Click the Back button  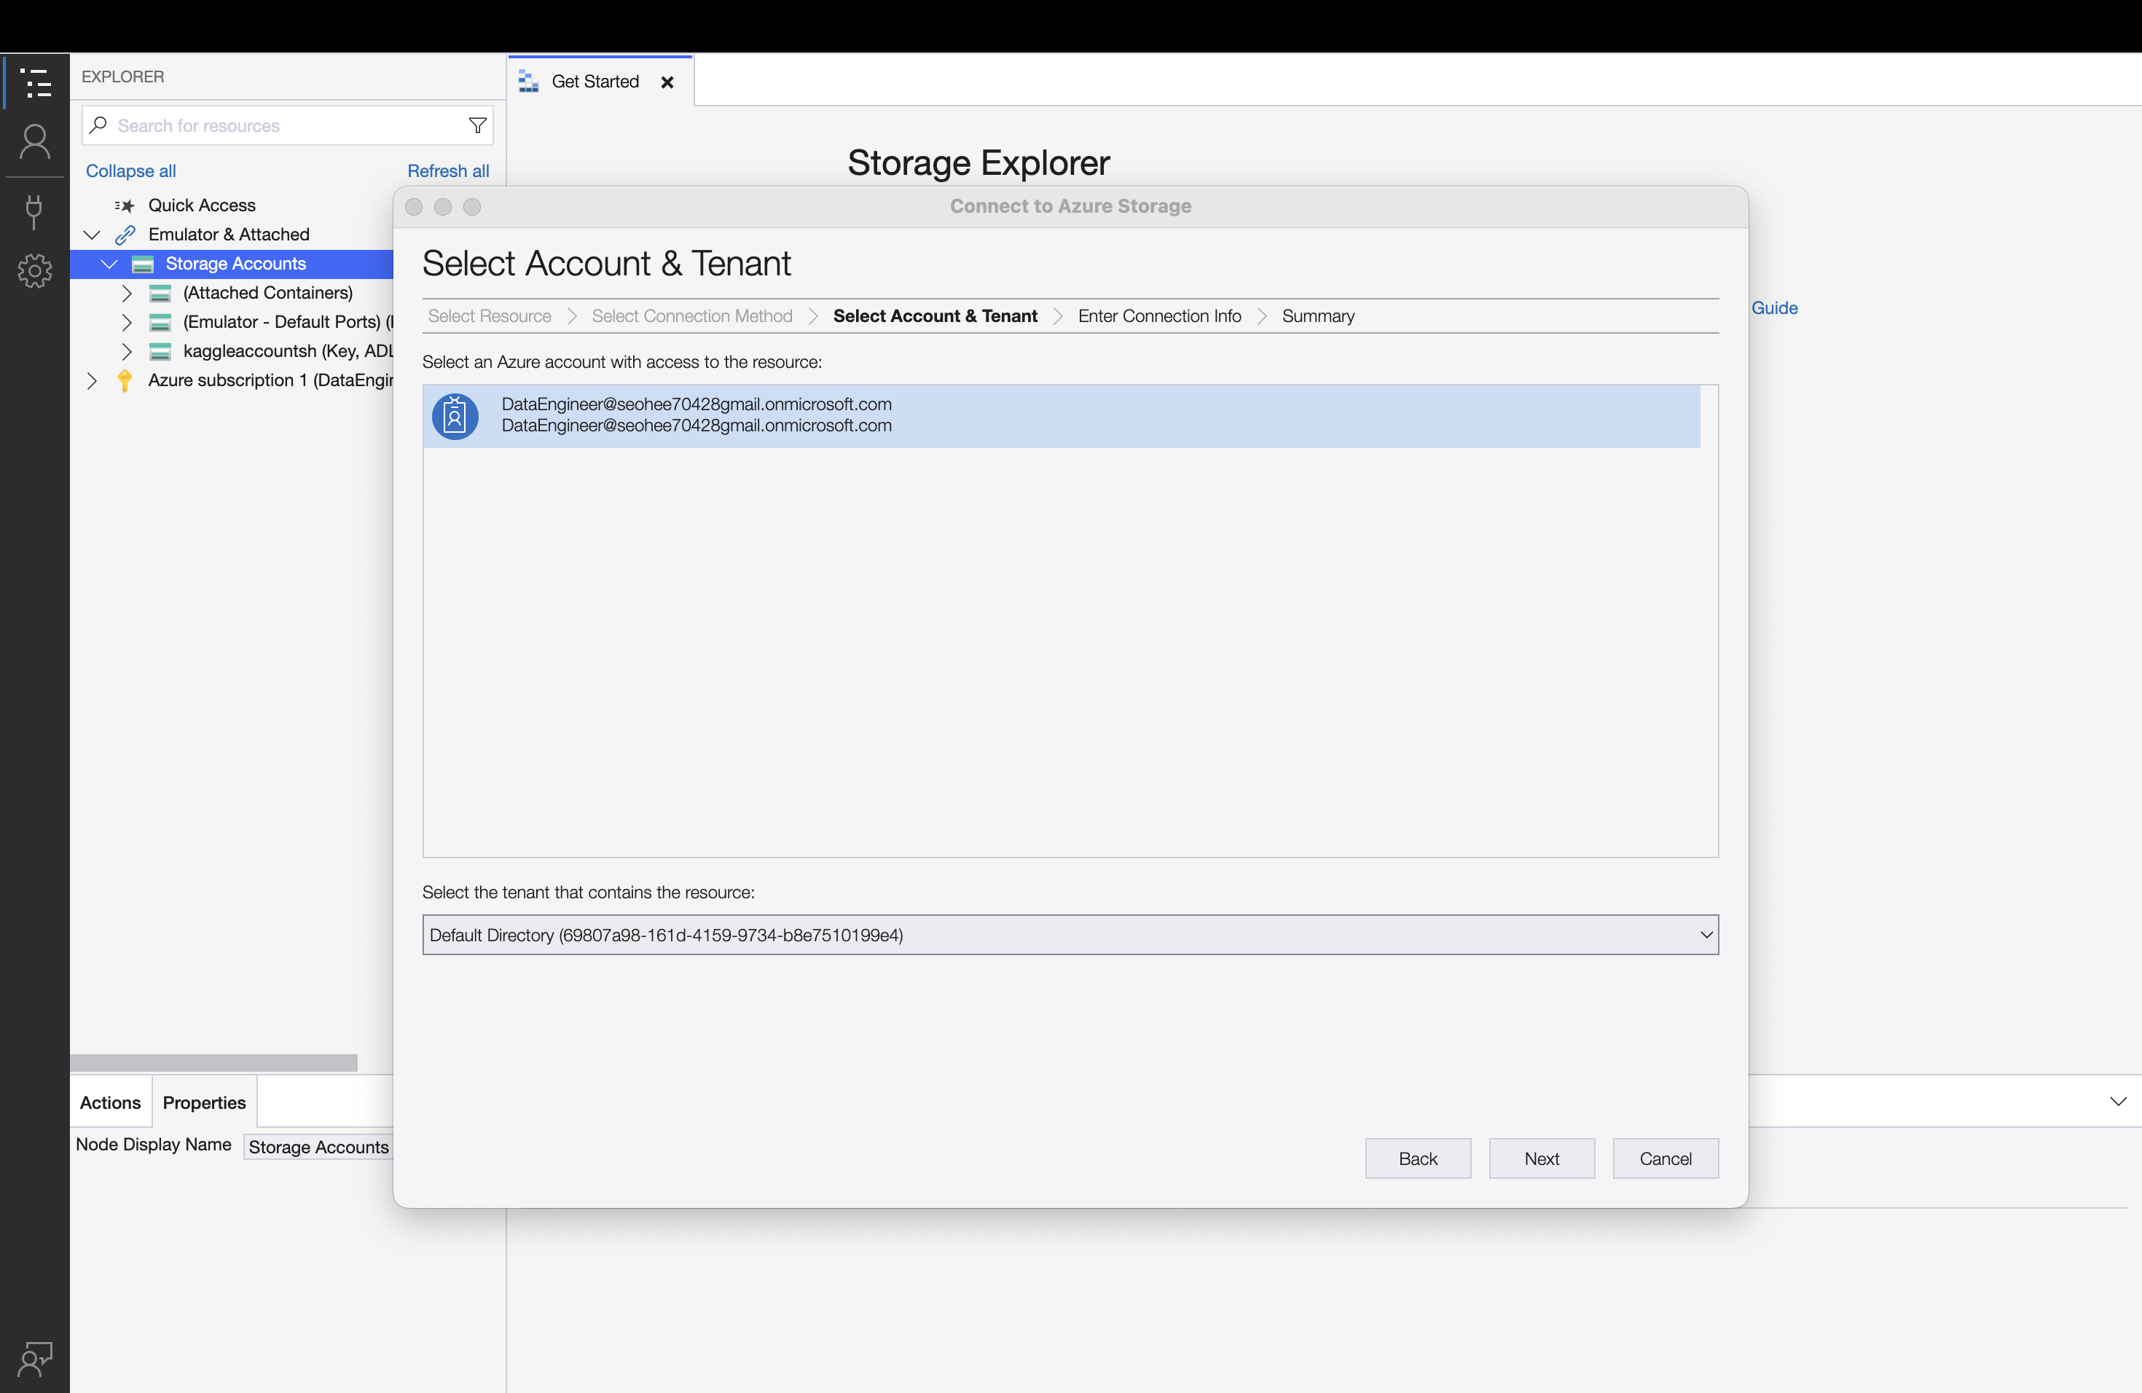pos(1418,1158)
